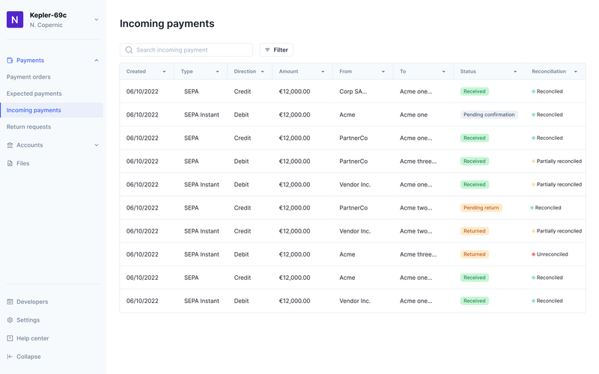Click the search magnifier icon
The height and width of the screenshot is (374, 599).
pyautogui.click(x=129, y=50)
